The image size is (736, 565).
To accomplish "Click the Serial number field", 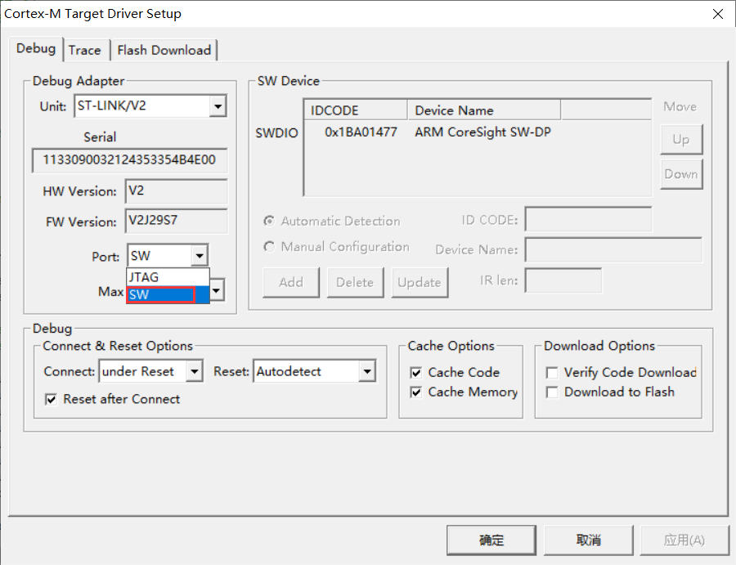I will (x=129, y=160).
